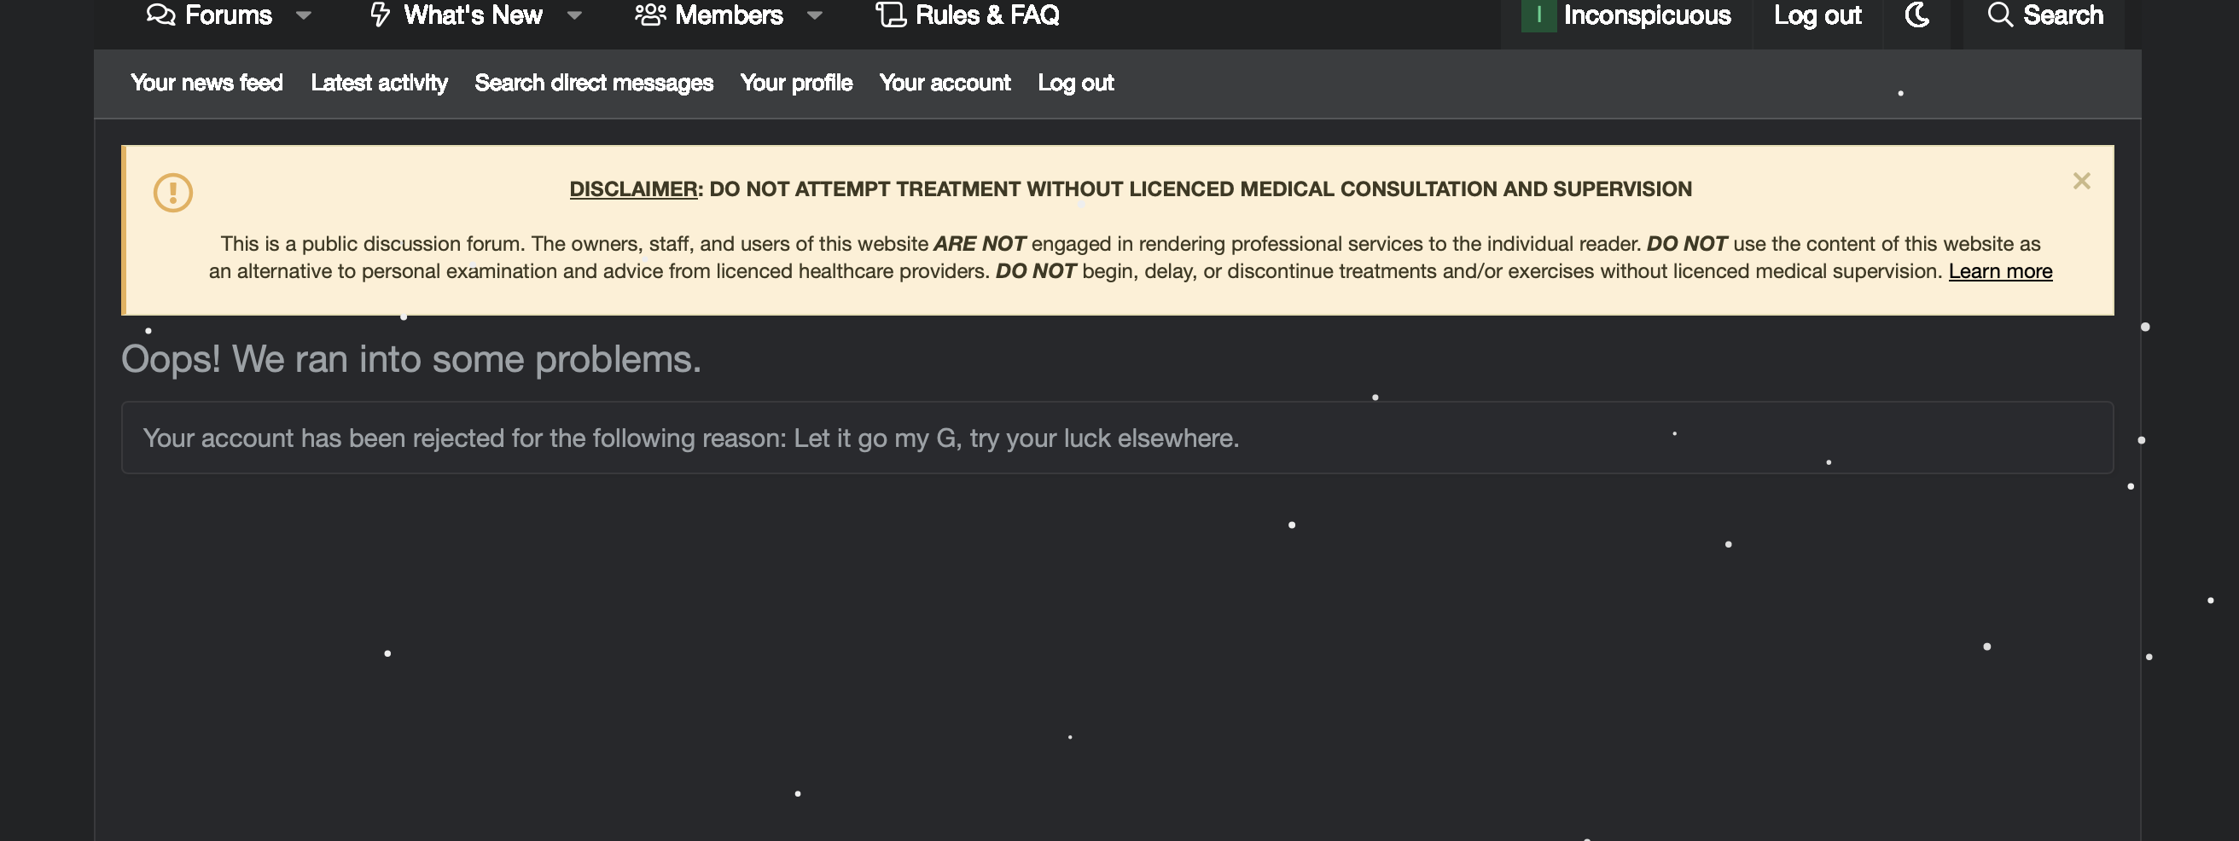Click the account rejected message box
The image size is (2239, 841).
pos(1117,438)
